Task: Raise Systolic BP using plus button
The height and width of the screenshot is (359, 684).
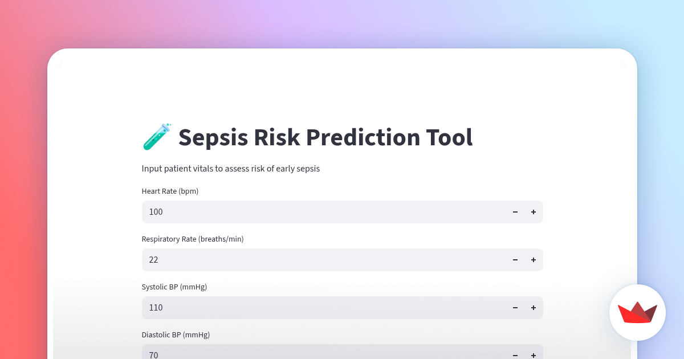Action: (x=534, y=308)
